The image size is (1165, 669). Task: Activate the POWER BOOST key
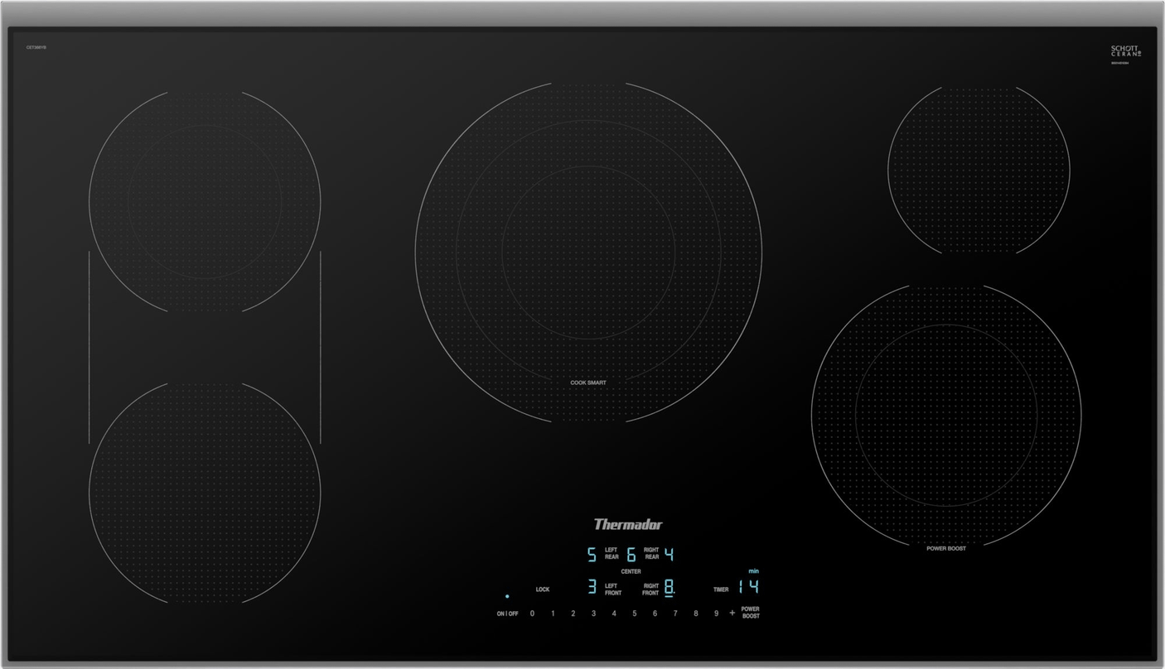[751, 613]
